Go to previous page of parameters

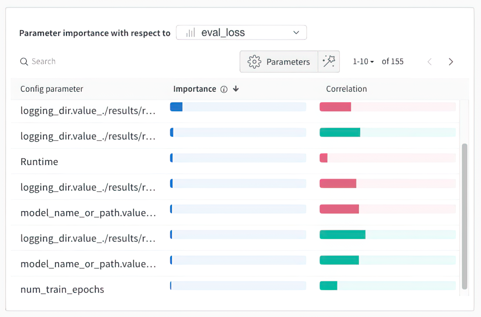click(430, 62)
